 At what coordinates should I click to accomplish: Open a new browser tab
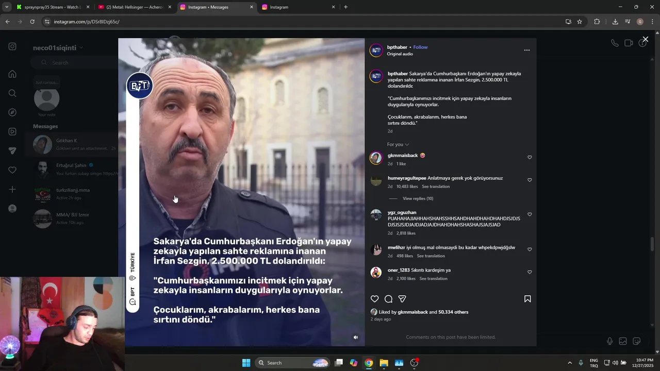click(x=345, y=7)
